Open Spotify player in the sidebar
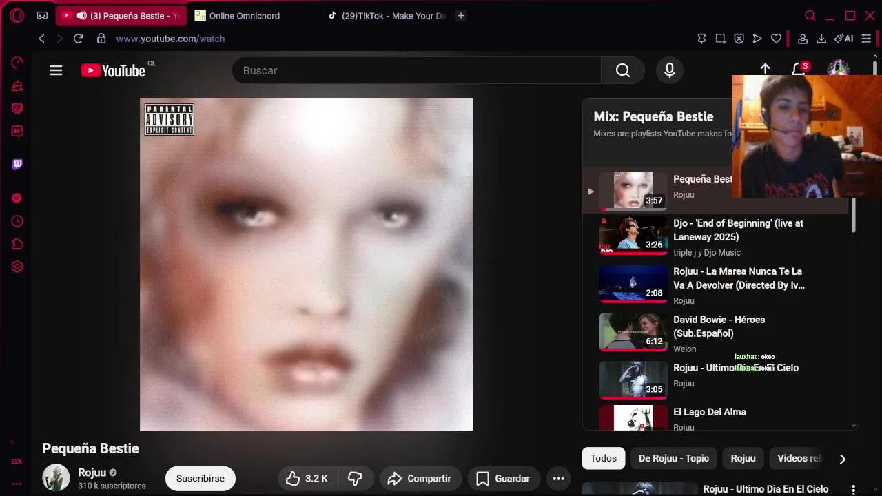 [x=17, y=198]
